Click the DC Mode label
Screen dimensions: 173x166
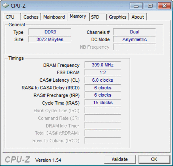click(101, 40)
